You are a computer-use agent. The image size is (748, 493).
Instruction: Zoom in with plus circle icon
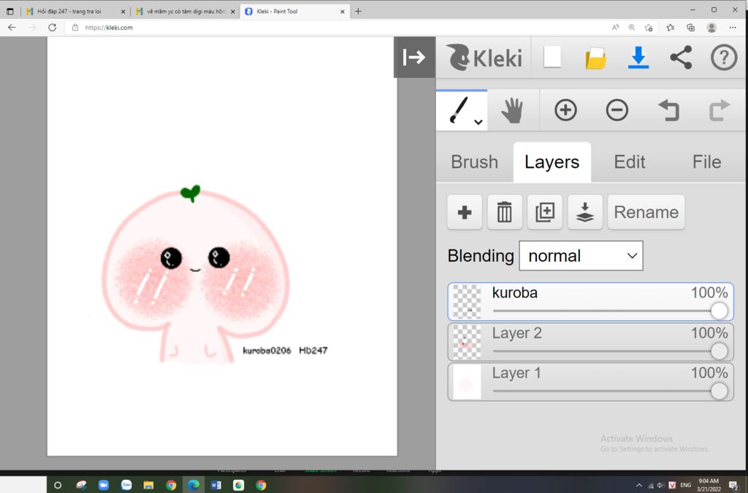pyautogui.click(x=565, y=111)
